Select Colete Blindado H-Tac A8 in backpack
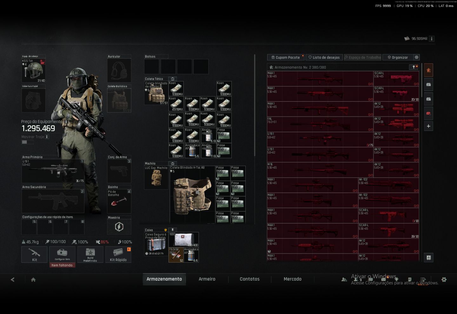 click(x=192, y=194)
